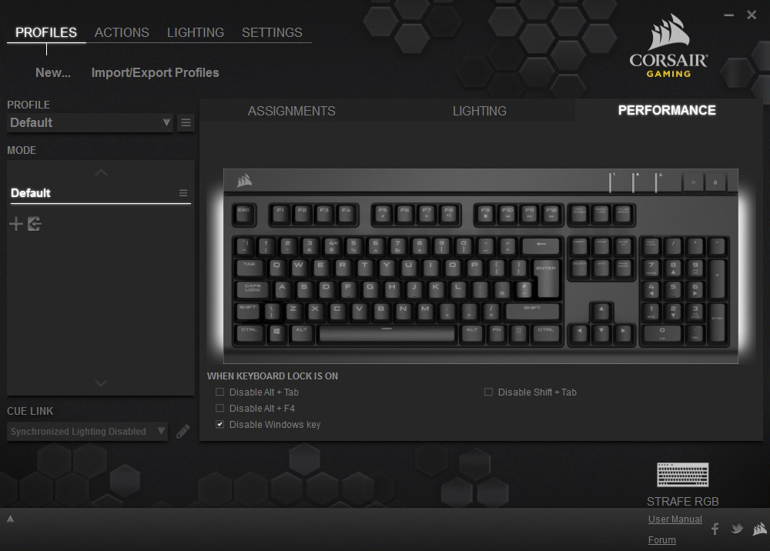Switch to the ASSIGNMENTS tab
The image size is (770, 551).
[x=291, y=111]
